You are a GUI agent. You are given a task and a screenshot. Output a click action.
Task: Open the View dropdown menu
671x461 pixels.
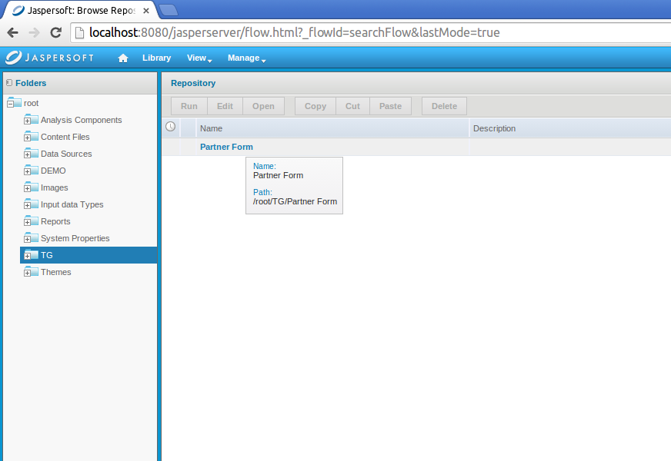point(198,58)
